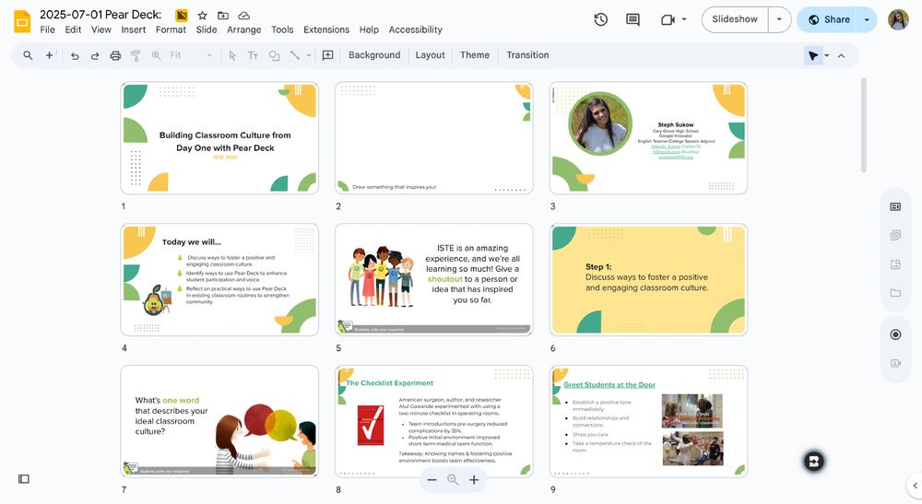Viewport: 922px width, 504px height.
Task: Click the orange Pear Deck icon beside the title
Action: (x=182, y=16)
